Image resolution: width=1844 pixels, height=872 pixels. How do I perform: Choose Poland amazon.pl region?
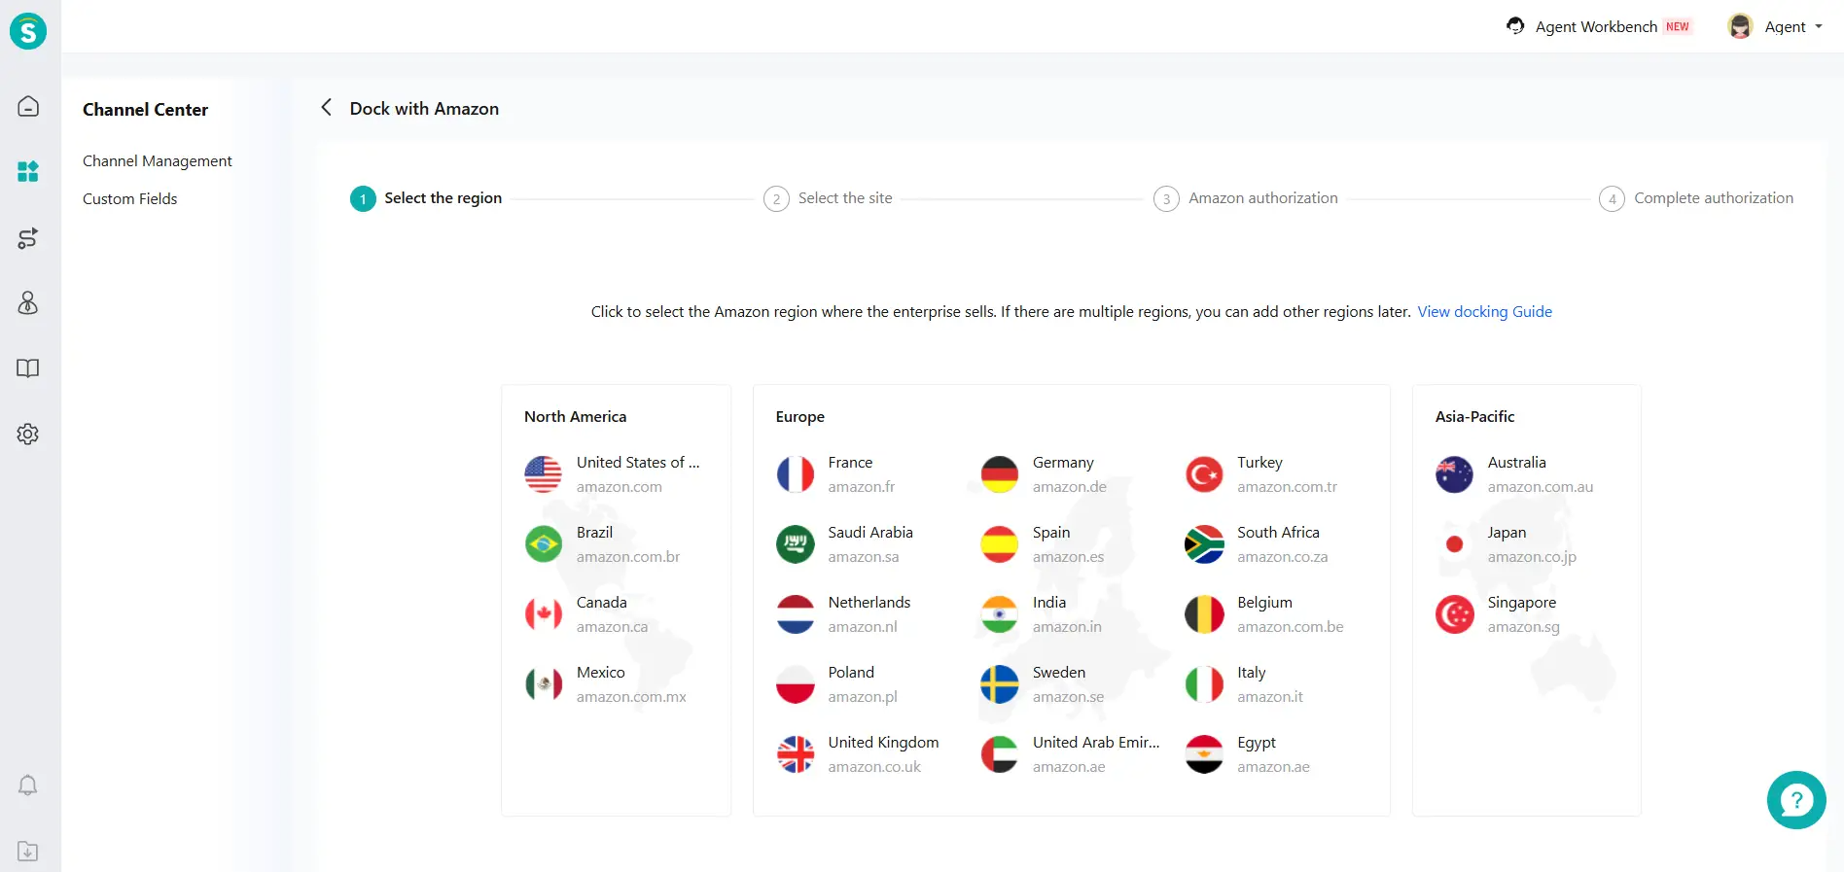836,684
